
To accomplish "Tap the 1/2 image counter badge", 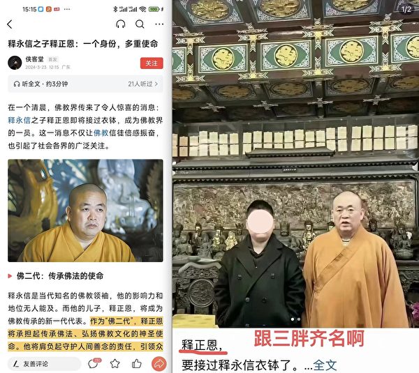I will [x=406, y=9].
